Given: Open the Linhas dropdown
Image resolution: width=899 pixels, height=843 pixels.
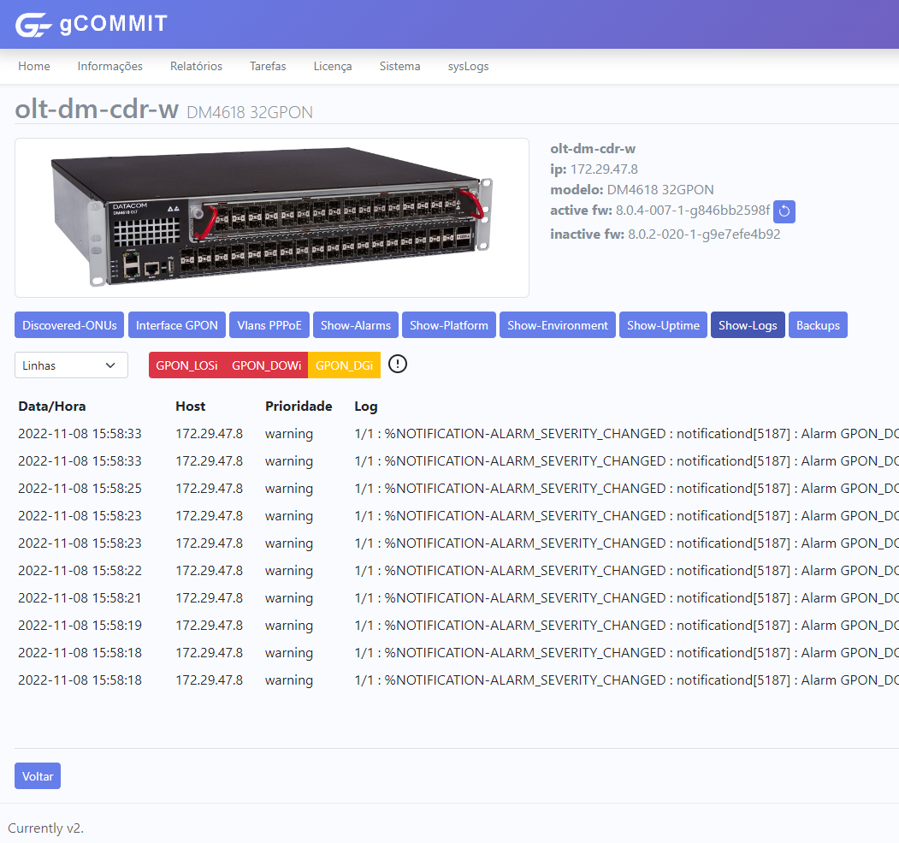Looking at the screenshot, I should pos(71,365).
